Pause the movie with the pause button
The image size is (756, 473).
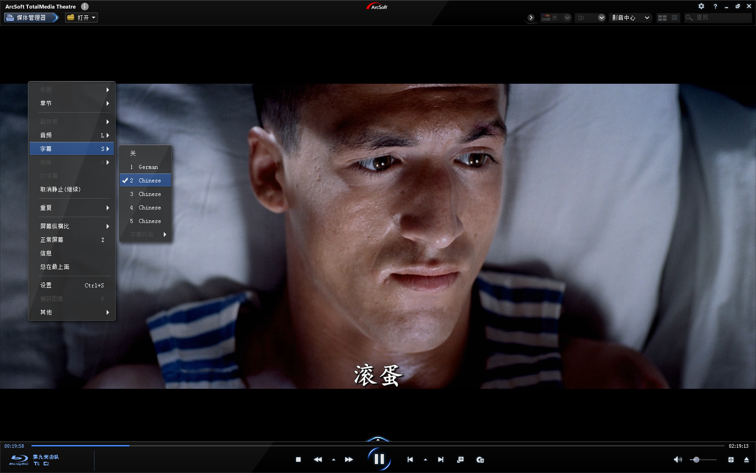coord(379,459)
